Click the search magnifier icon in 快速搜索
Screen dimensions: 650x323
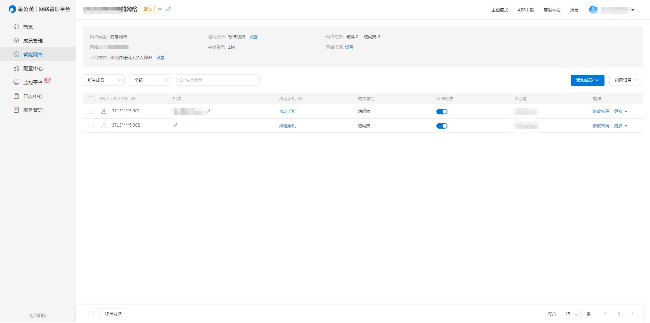[x=181, y=80]
